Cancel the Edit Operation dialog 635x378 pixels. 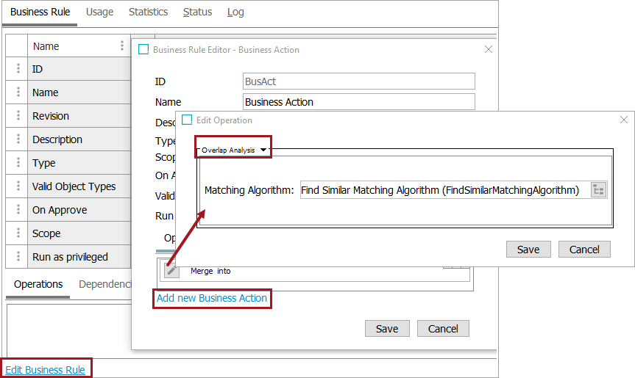click(x=584, y=250)
